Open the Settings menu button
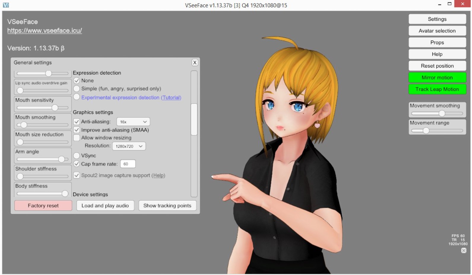The image size is (472, 275). coord(437,19)
